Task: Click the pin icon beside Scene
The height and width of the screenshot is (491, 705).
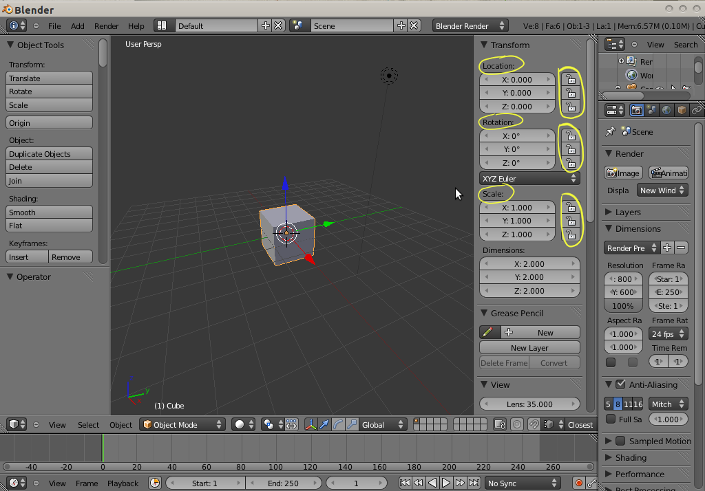Action: (610, 131)
